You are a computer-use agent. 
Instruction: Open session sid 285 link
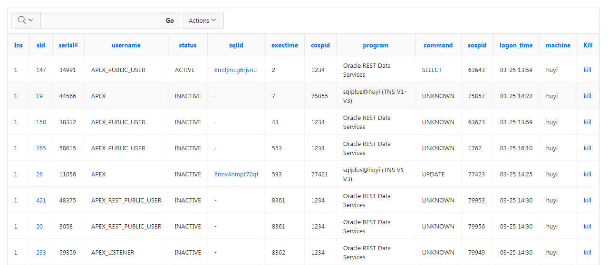click(41, 148)
